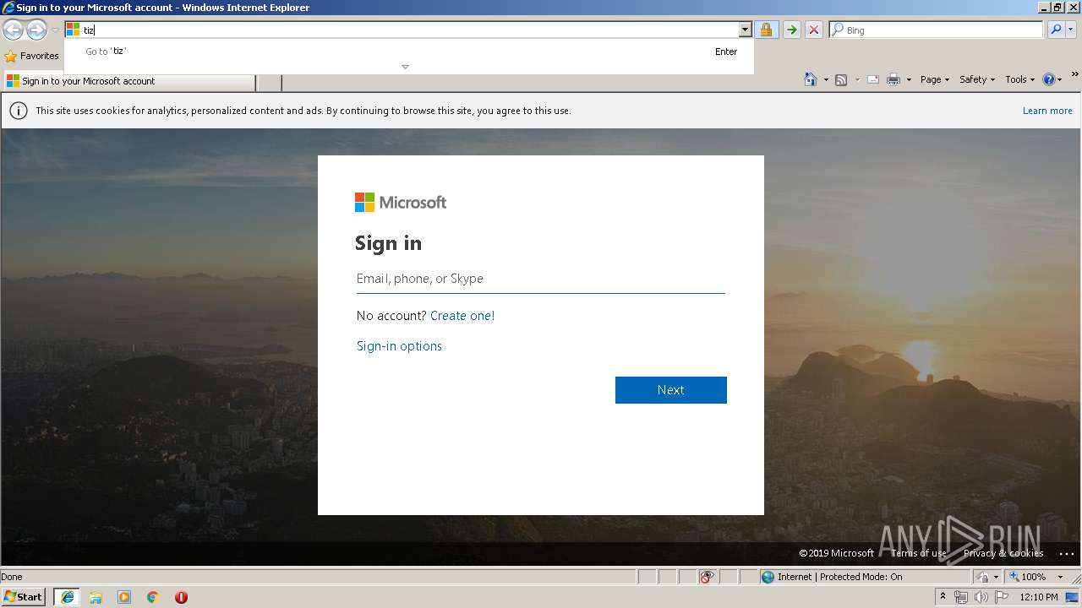Click the browser Forward arrow button

point(36,30)
